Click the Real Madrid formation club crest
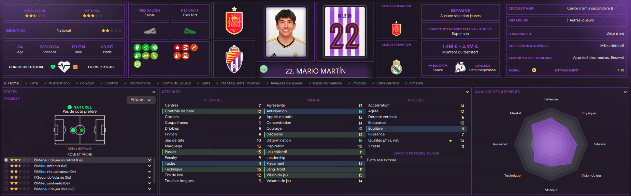Screen dimensions: 631x196 [x=396, y=67]
